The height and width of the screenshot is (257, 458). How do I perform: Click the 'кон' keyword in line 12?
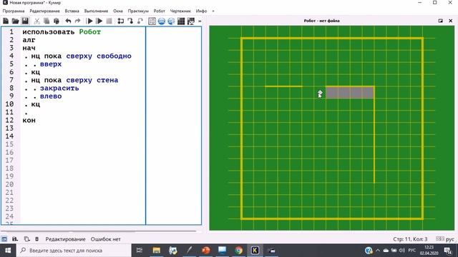(x=29, y=121)
